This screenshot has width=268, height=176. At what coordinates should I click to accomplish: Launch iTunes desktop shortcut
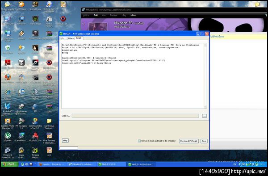coord(21,92)
